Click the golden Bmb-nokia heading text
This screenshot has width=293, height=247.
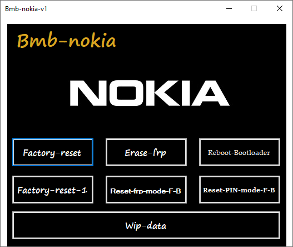click(67, 40)
